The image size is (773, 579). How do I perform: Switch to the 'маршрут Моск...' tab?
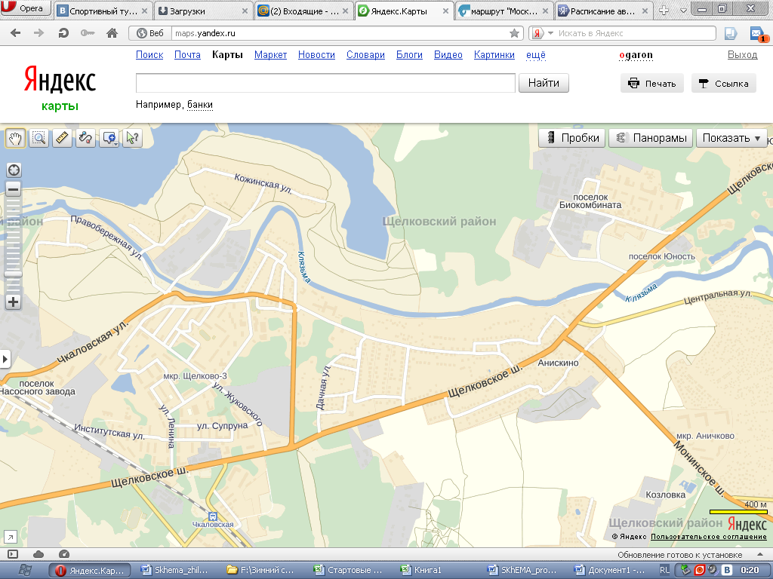click(x=504, y=11)
